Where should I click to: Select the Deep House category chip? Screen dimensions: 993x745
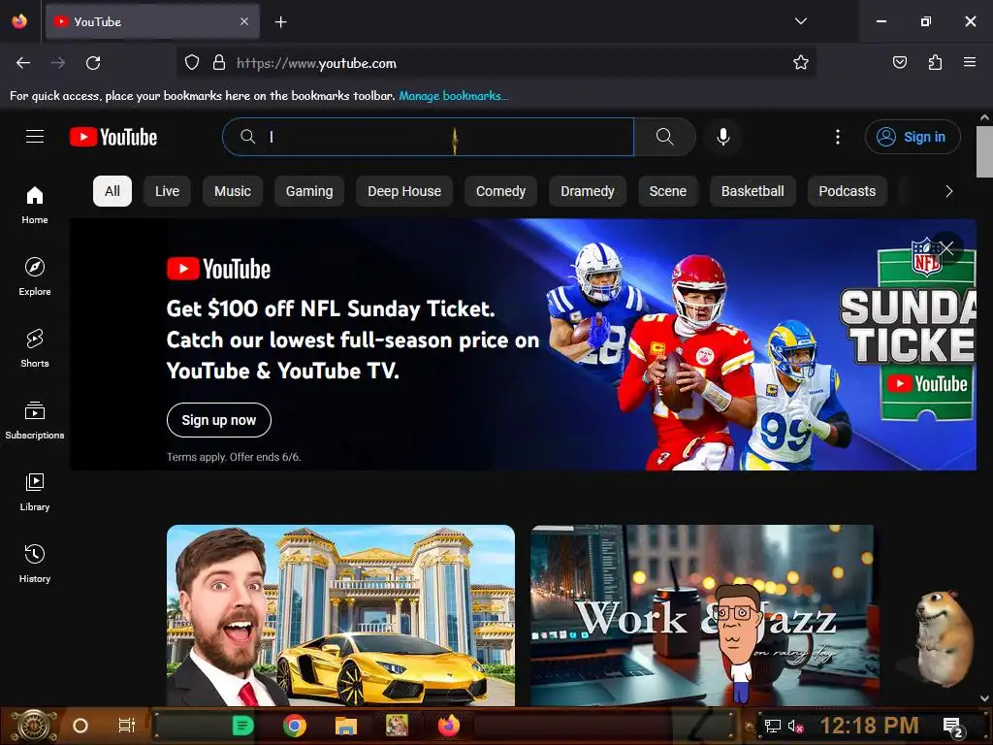[404, 191]
